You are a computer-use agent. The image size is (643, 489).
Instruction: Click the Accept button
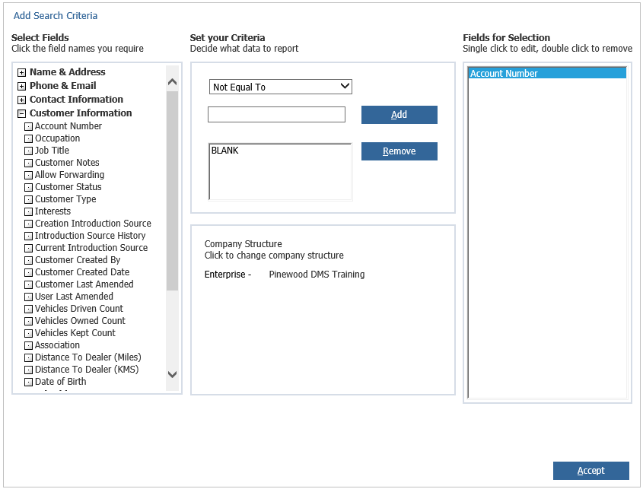pyautogui.click(x=591, y=471)
